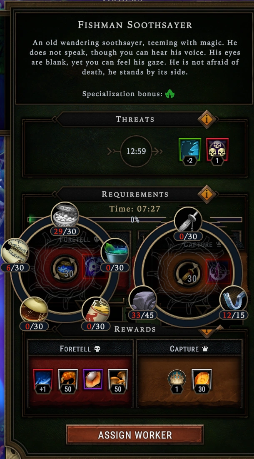Click the Requirements info diamond icon
Image resolution: width=254 pixels, height=459 pixels.
[x=207, y=194]
